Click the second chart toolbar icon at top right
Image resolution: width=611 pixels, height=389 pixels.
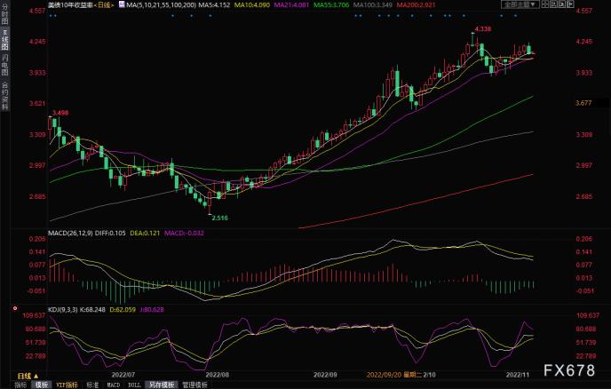554,4
